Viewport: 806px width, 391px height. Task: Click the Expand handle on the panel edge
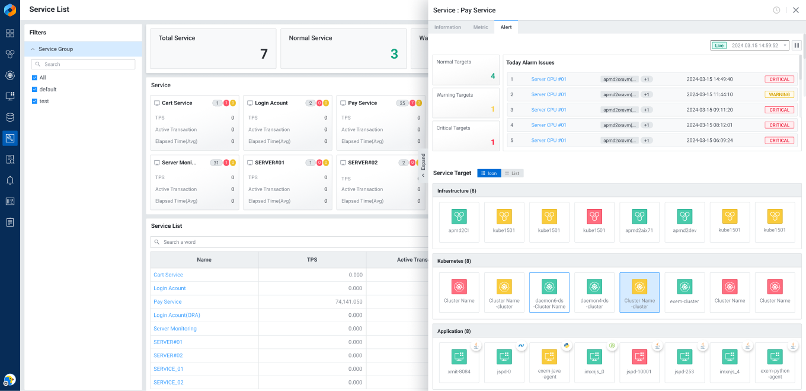423,165
